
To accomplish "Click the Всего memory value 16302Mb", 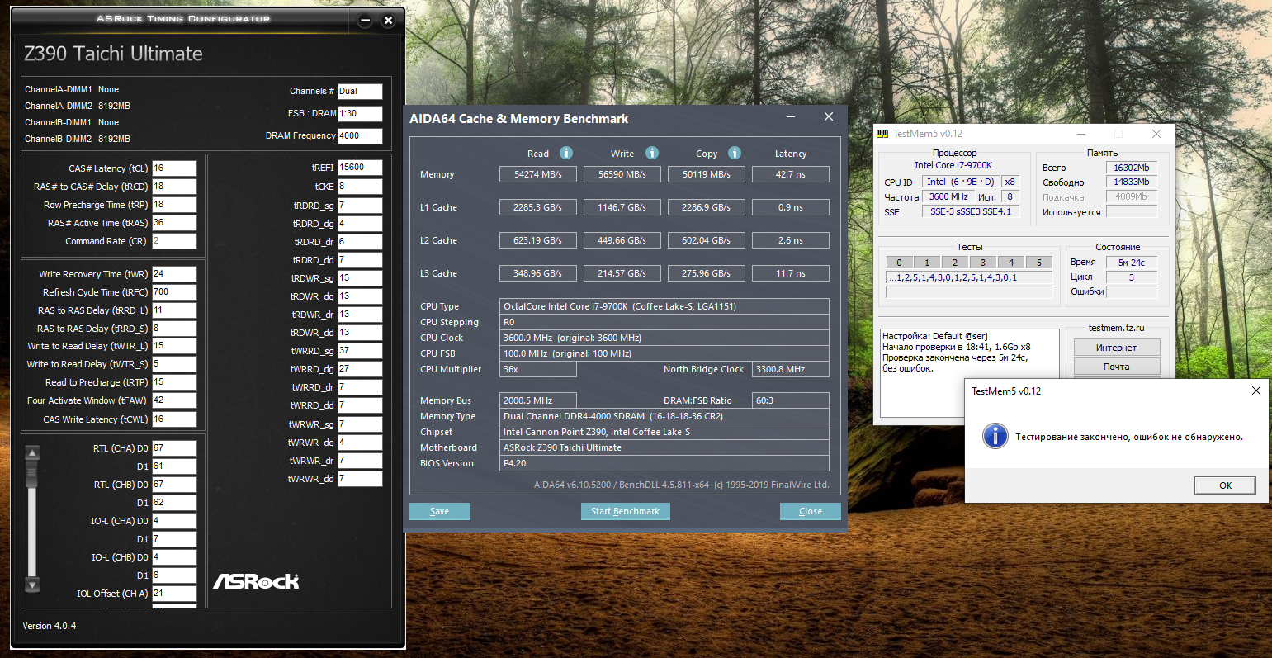I will coord(1132,168).
